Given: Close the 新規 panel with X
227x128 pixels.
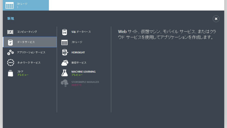Looking at the screenshot, I should [216, 19].
